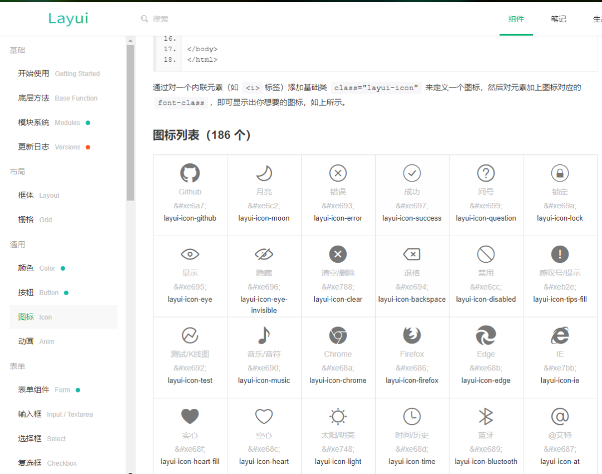
Task: Click the music note icon
Action: [x=264, y=335]
